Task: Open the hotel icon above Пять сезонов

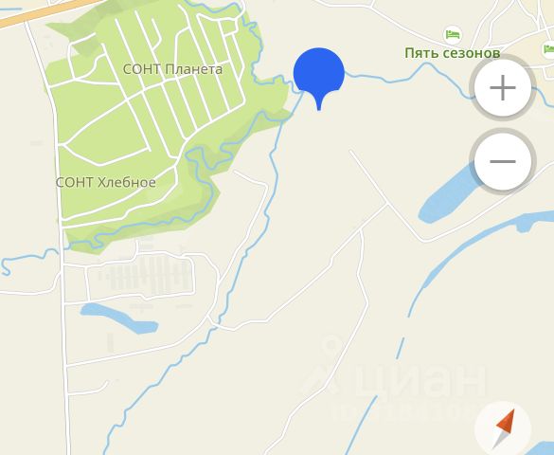Action: 453,35
